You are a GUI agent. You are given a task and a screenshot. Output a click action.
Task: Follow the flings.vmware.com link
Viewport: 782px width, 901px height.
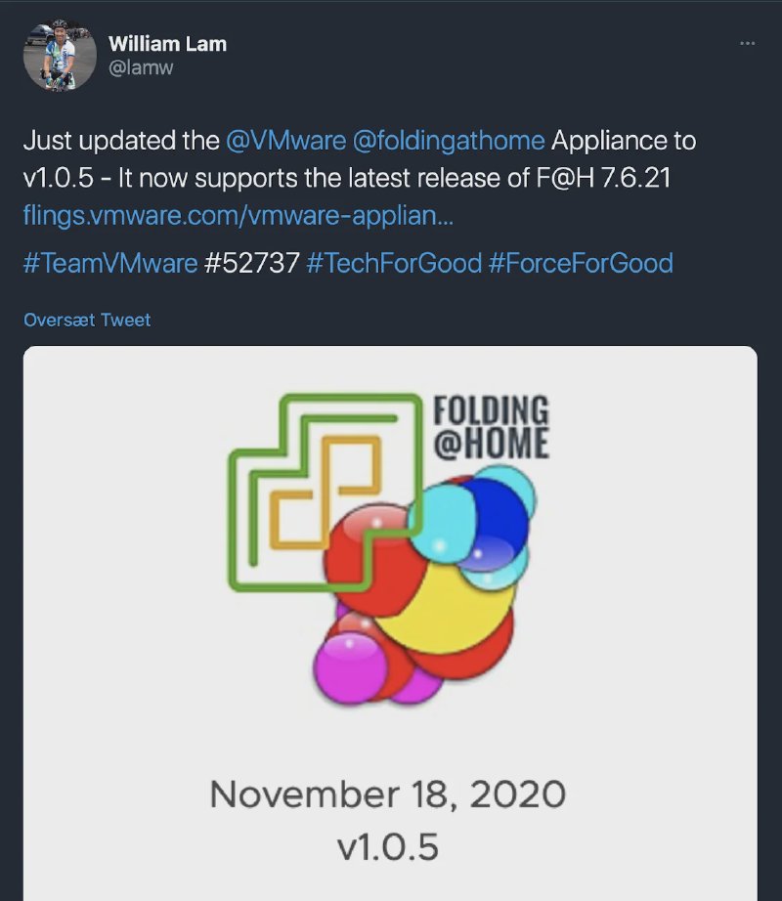(x=238, y=216)
